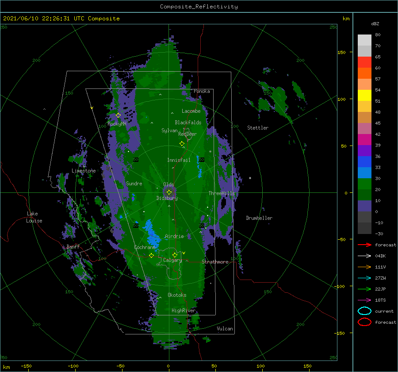Click the blue echo streak east of Innisfail
The width and height of the screenshot is (398, 372).
(199, 167)
